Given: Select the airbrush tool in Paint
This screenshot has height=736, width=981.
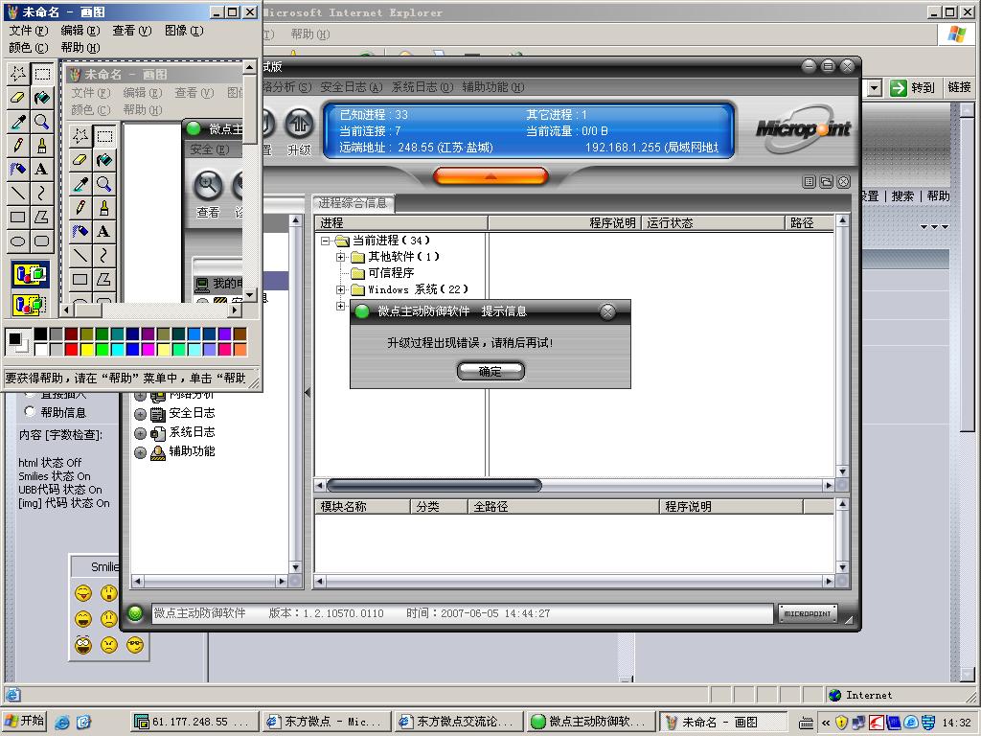Looking at the screenshot, I should click(x=18, y=169).
